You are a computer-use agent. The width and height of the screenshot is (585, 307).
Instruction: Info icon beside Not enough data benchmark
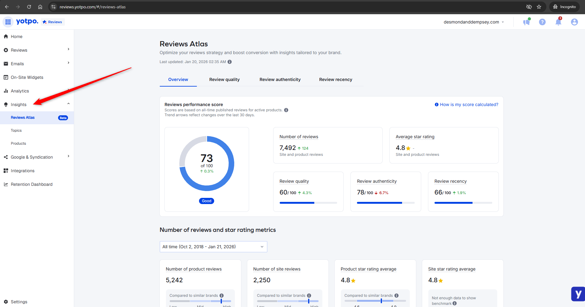[x=455, y=303]
